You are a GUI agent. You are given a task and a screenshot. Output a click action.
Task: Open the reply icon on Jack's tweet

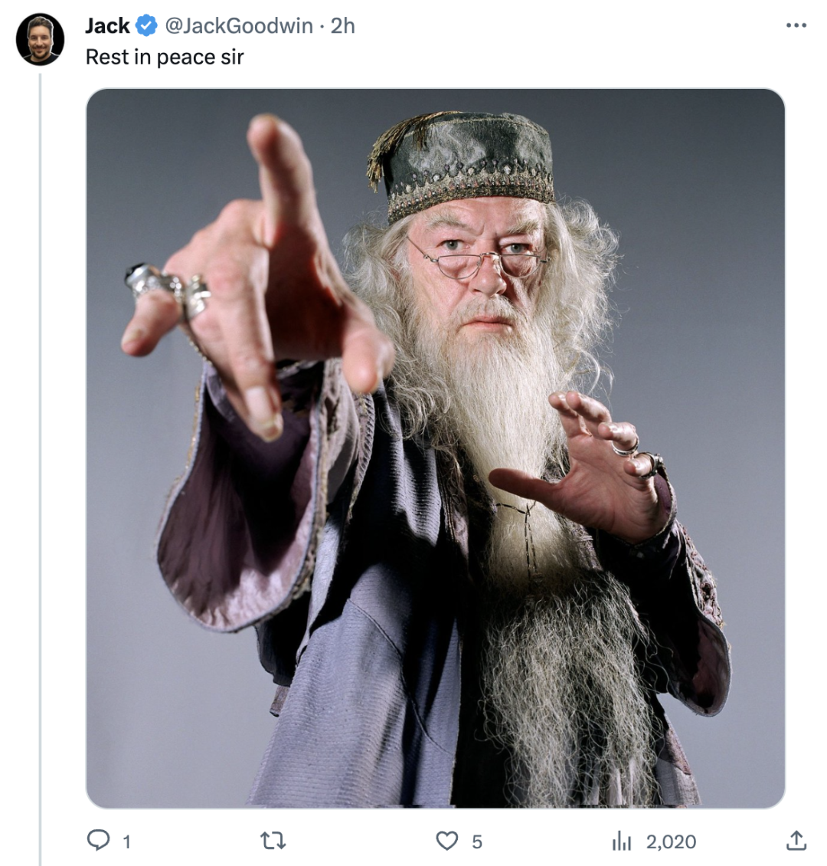coord(98,840)
